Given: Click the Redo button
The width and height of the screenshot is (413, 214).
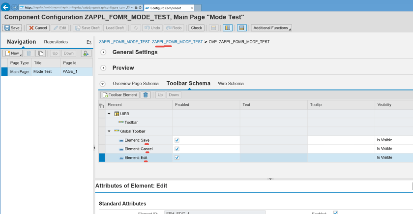Looking at the screenshot, I should (174, 28).
